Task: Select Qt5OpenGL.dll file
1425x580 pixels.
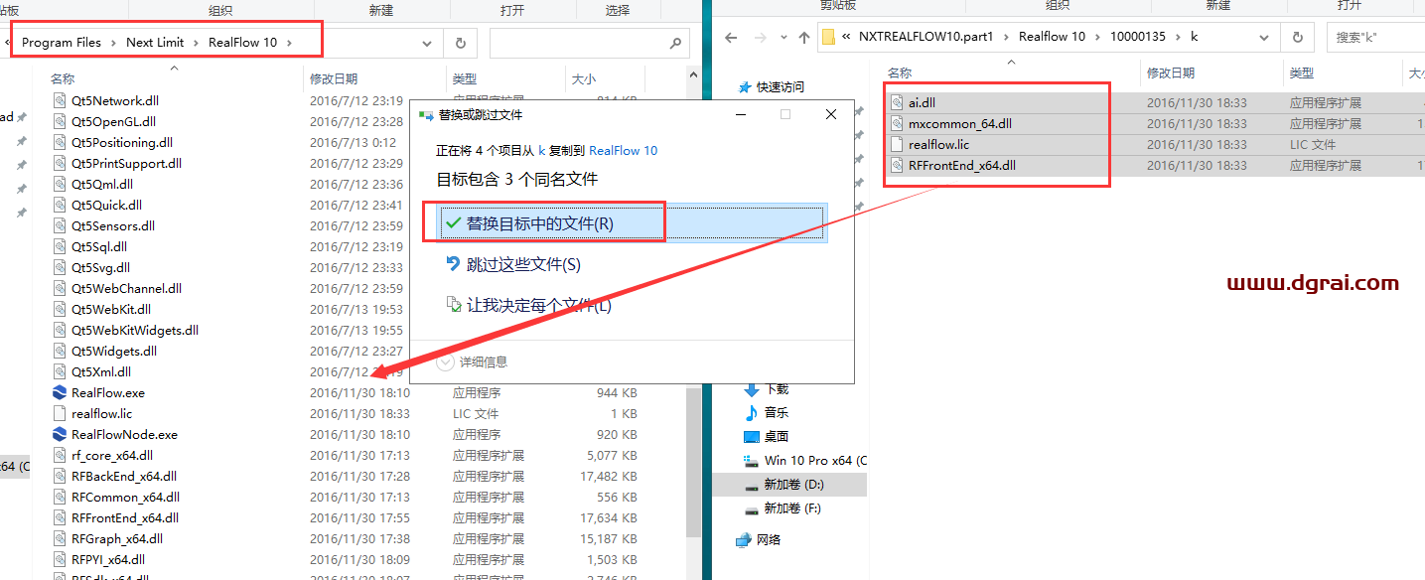Action: coord(113,121)
